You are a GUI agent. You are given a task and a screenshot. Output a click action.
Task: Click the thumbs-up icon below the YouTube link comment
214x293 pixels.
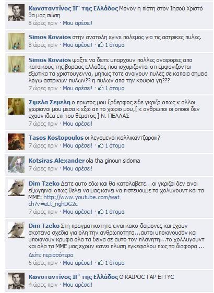coord(101,212)
